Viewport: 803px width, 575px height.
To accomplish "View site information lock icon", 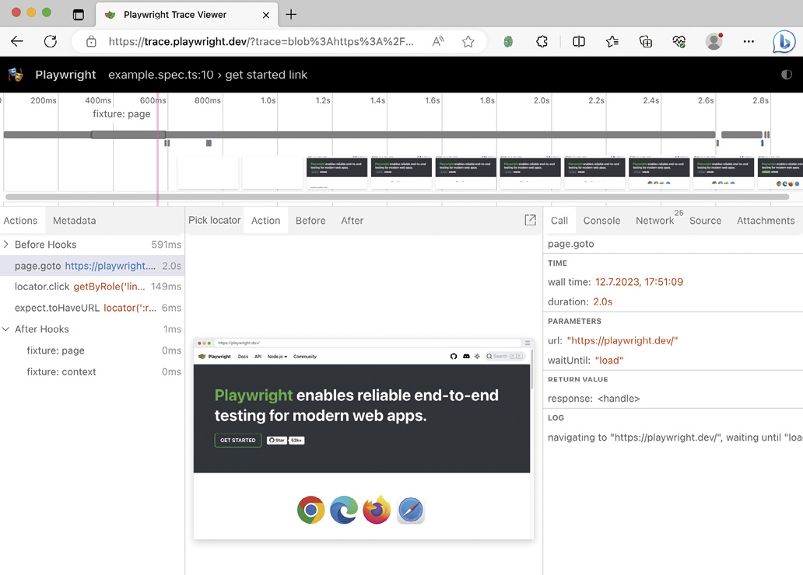I will point(91,41).
